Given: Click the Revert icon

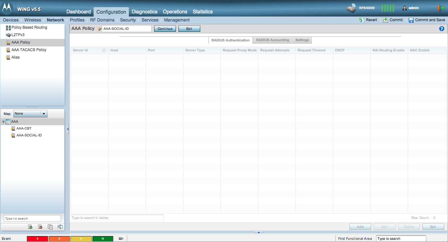Looking at the screenshot, I should coord(362,20).
